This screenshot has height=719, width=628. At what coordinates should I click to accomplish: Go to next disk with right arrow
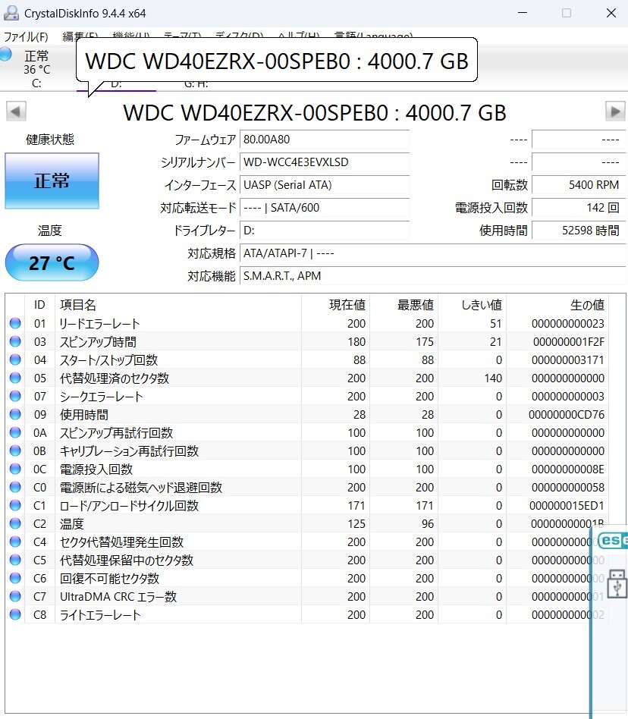pos(615,111)
